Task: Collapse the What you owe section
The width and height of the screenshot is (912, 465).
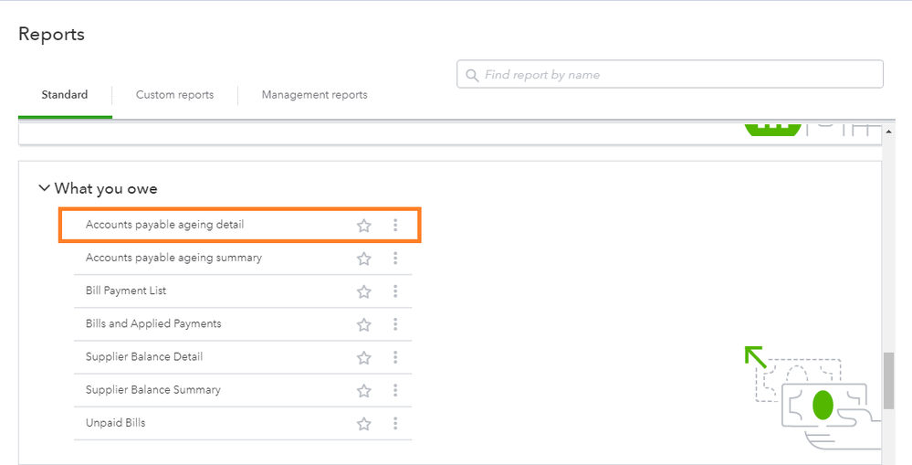Action: coord(44,188)
